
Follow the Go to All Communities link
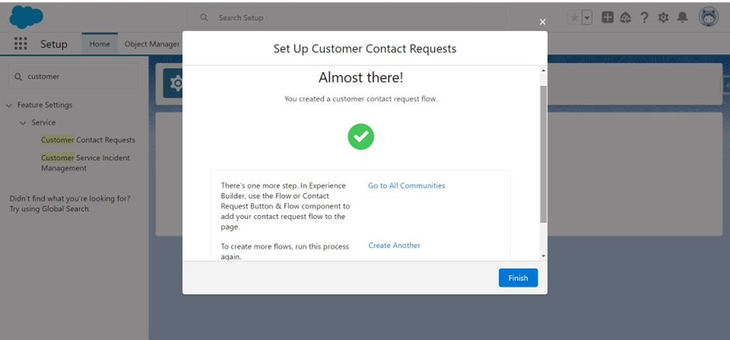click(x=406, y=186)
